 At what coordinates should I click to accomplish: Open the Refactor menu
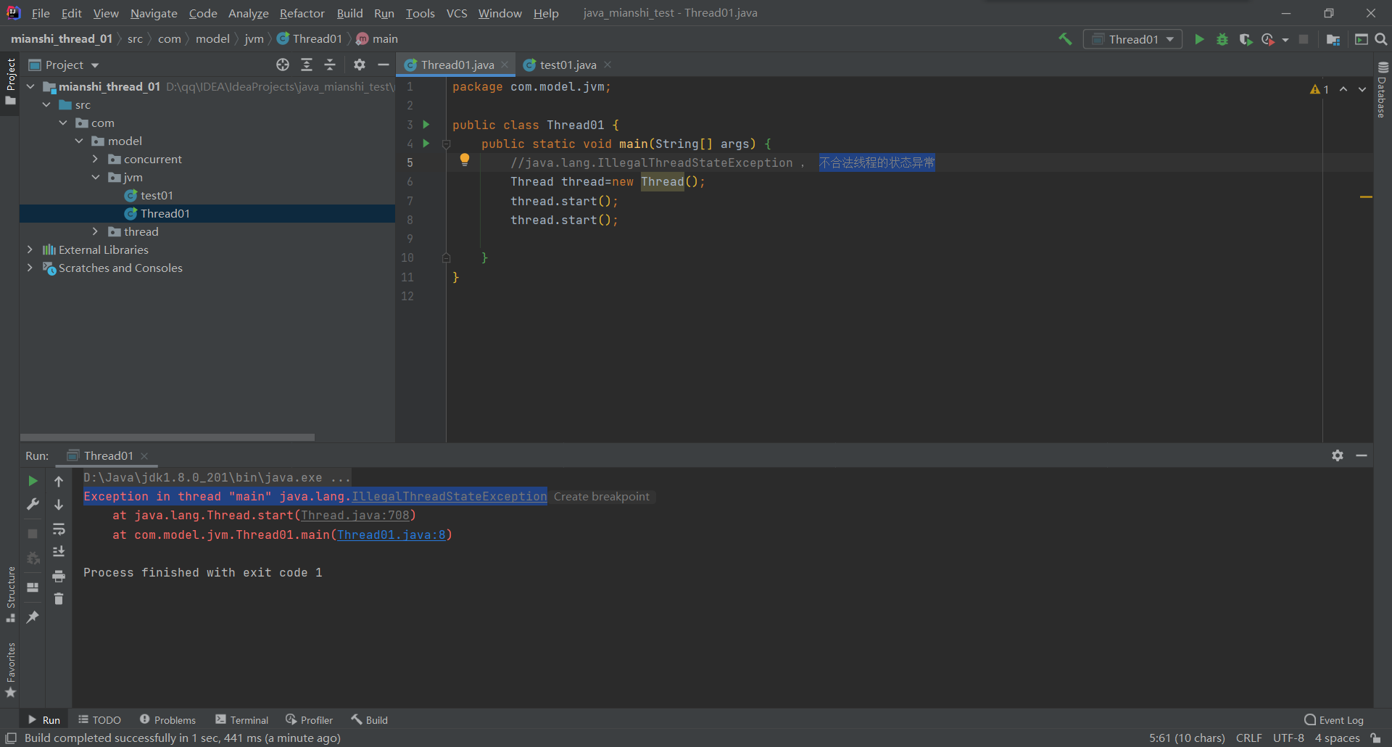(x=302, y=13)
